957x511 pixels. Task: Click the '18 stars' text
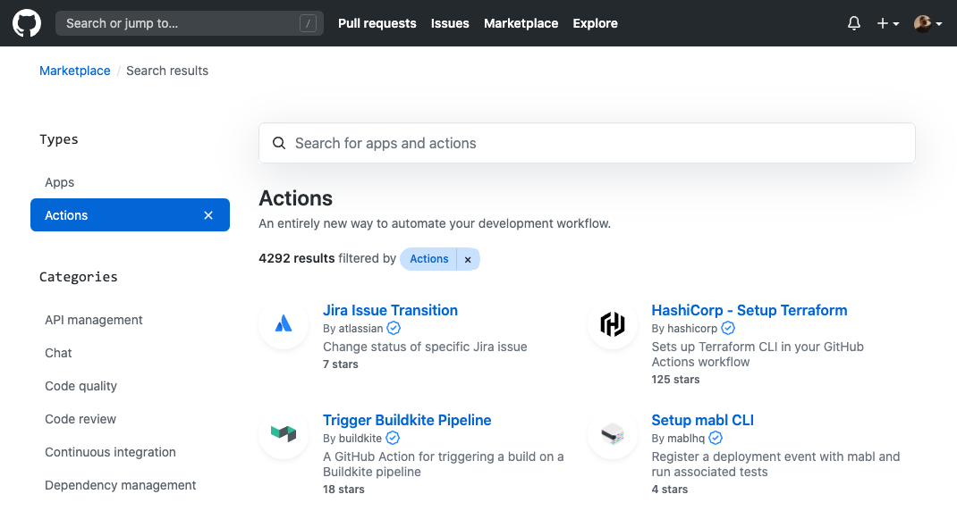(343, 489)
